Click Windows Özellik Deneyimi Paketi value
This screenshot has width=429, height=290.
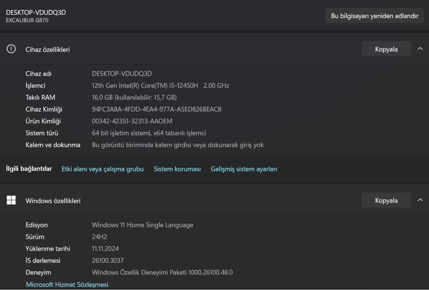point(162,272)
